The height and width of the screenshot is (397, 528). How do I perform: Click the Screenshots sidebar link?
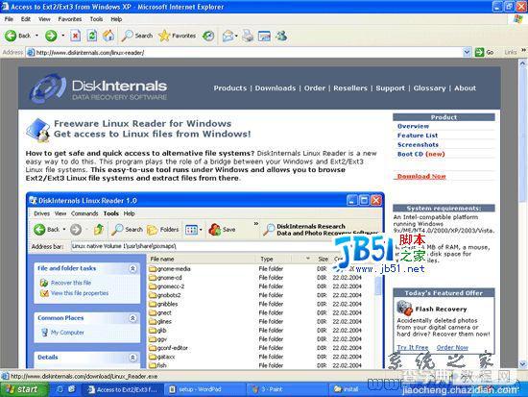click(x=418, y=145)
